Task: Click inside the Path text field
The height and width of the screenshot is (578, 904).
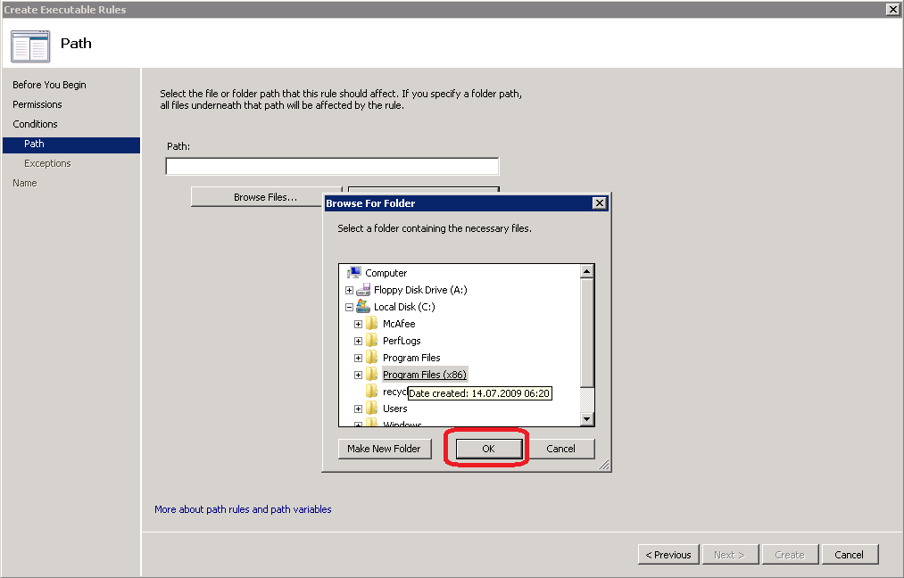Action: (x=332, y=166)
